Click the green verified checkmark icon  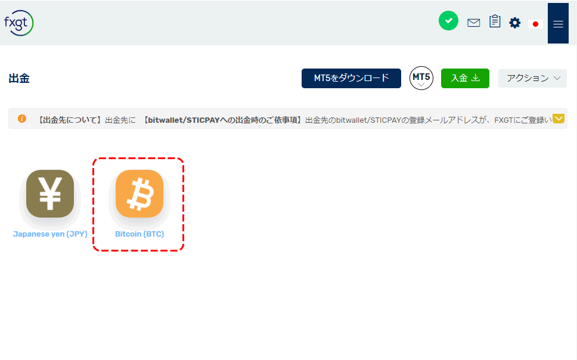pos(448,21)
